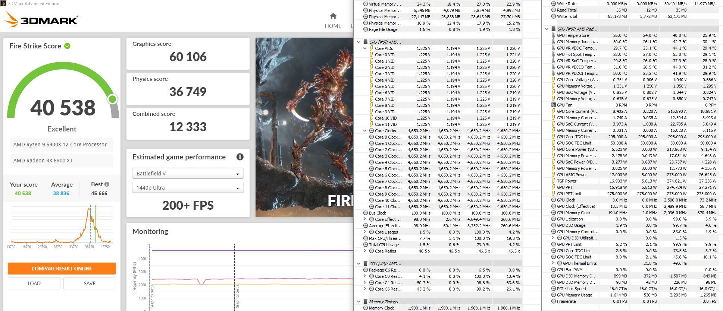723x311 pixels.
Task: Click the SAVE button
Action: 90,283
